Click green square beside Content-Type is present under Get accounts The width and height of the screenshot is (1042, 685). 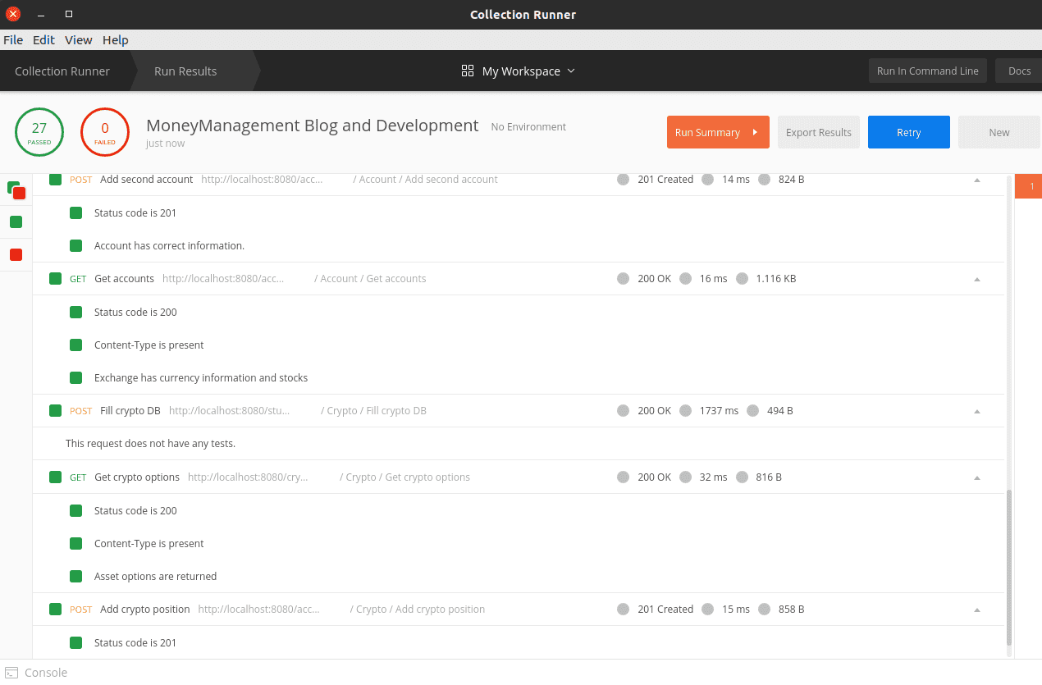click(76, 345)
